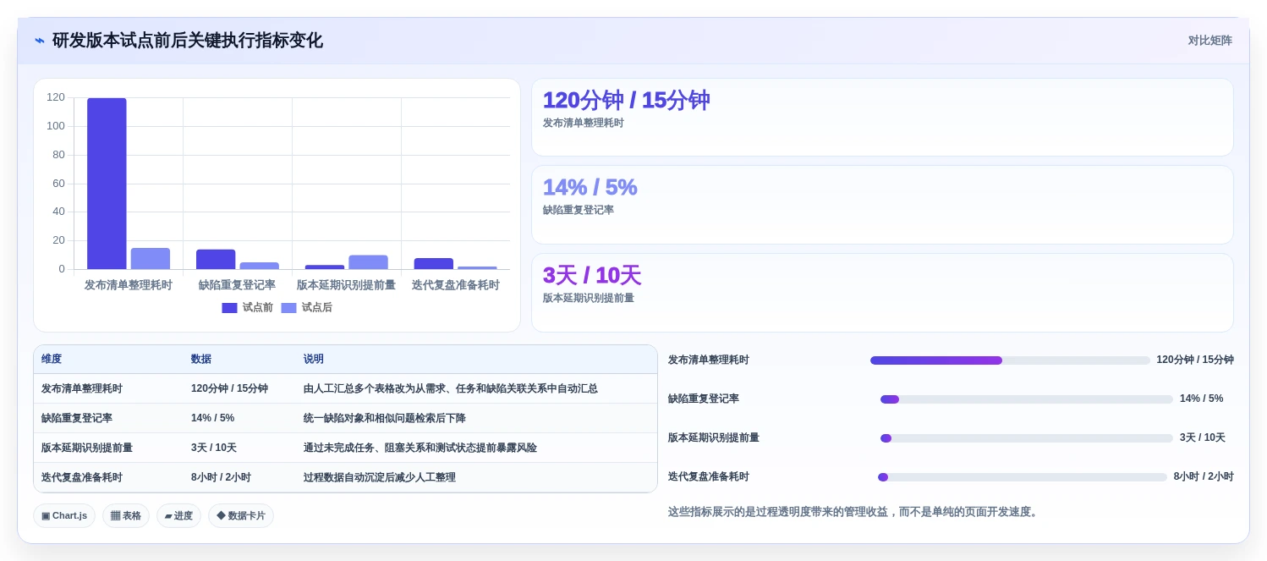Click the 14% / 5% data card value
Image resolution: width=1267 pixels, height=561 pixels.
tap(590, 188)
